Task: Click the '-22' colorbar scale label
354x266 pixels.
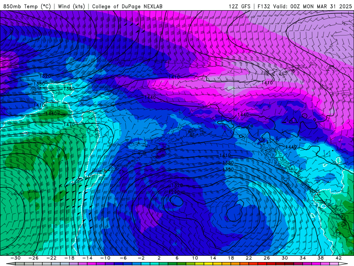Action: [x=51, y=258]
